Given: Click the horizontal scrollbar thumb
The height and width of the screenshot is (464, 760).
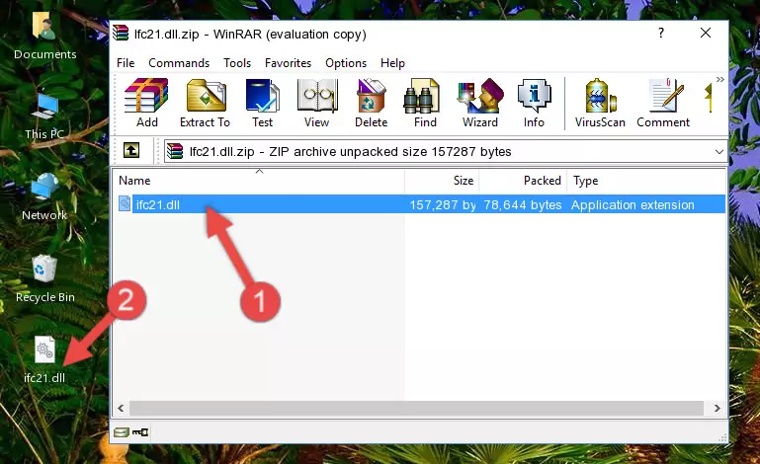Looking at the screenshot, I should click(416, 409).
